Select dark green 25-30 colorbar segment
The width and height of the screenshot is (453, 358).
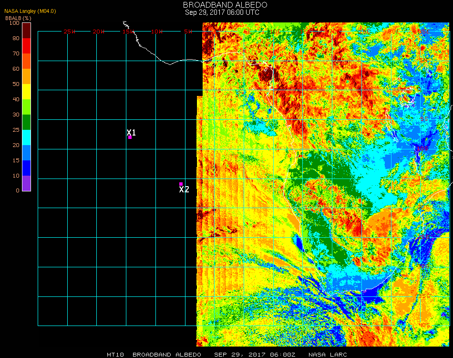pos(27,122)
